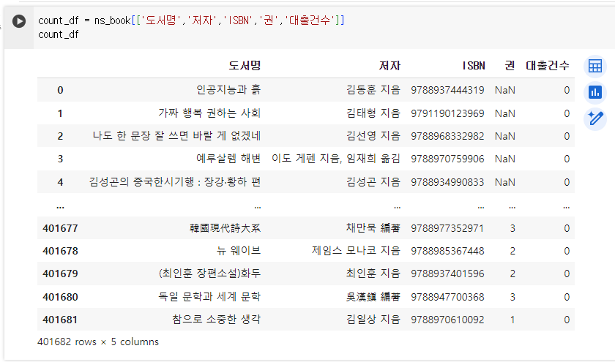Click the ISBN column header

pyautogui.click(x=474, y=65)
